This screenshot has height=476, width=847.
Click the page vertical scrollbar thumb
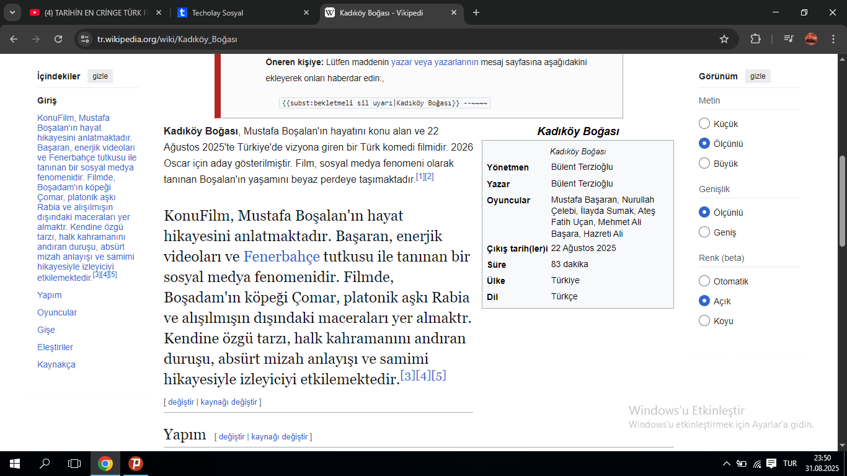(x=842, y=201)
